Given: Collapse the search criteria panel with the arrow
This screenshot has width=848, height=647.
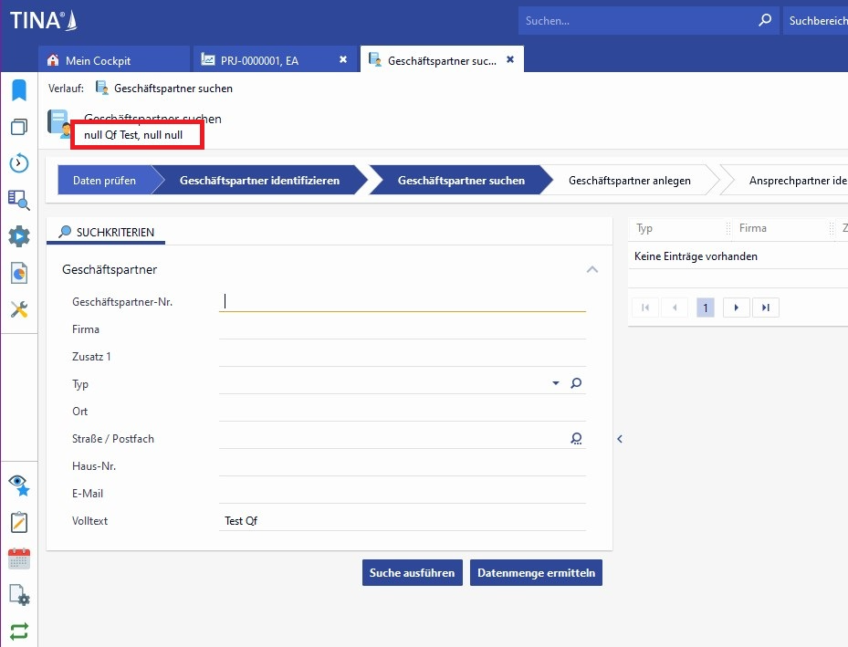Looking at the screenshot, I should (620, 439).
